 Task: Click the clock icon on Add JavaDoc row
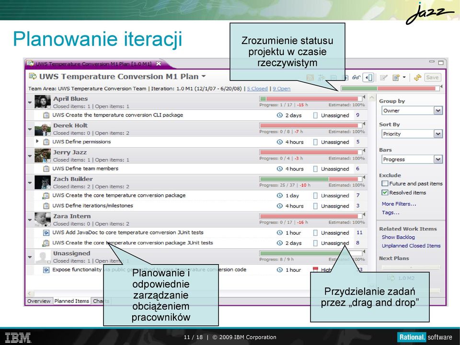pos(279,233)
